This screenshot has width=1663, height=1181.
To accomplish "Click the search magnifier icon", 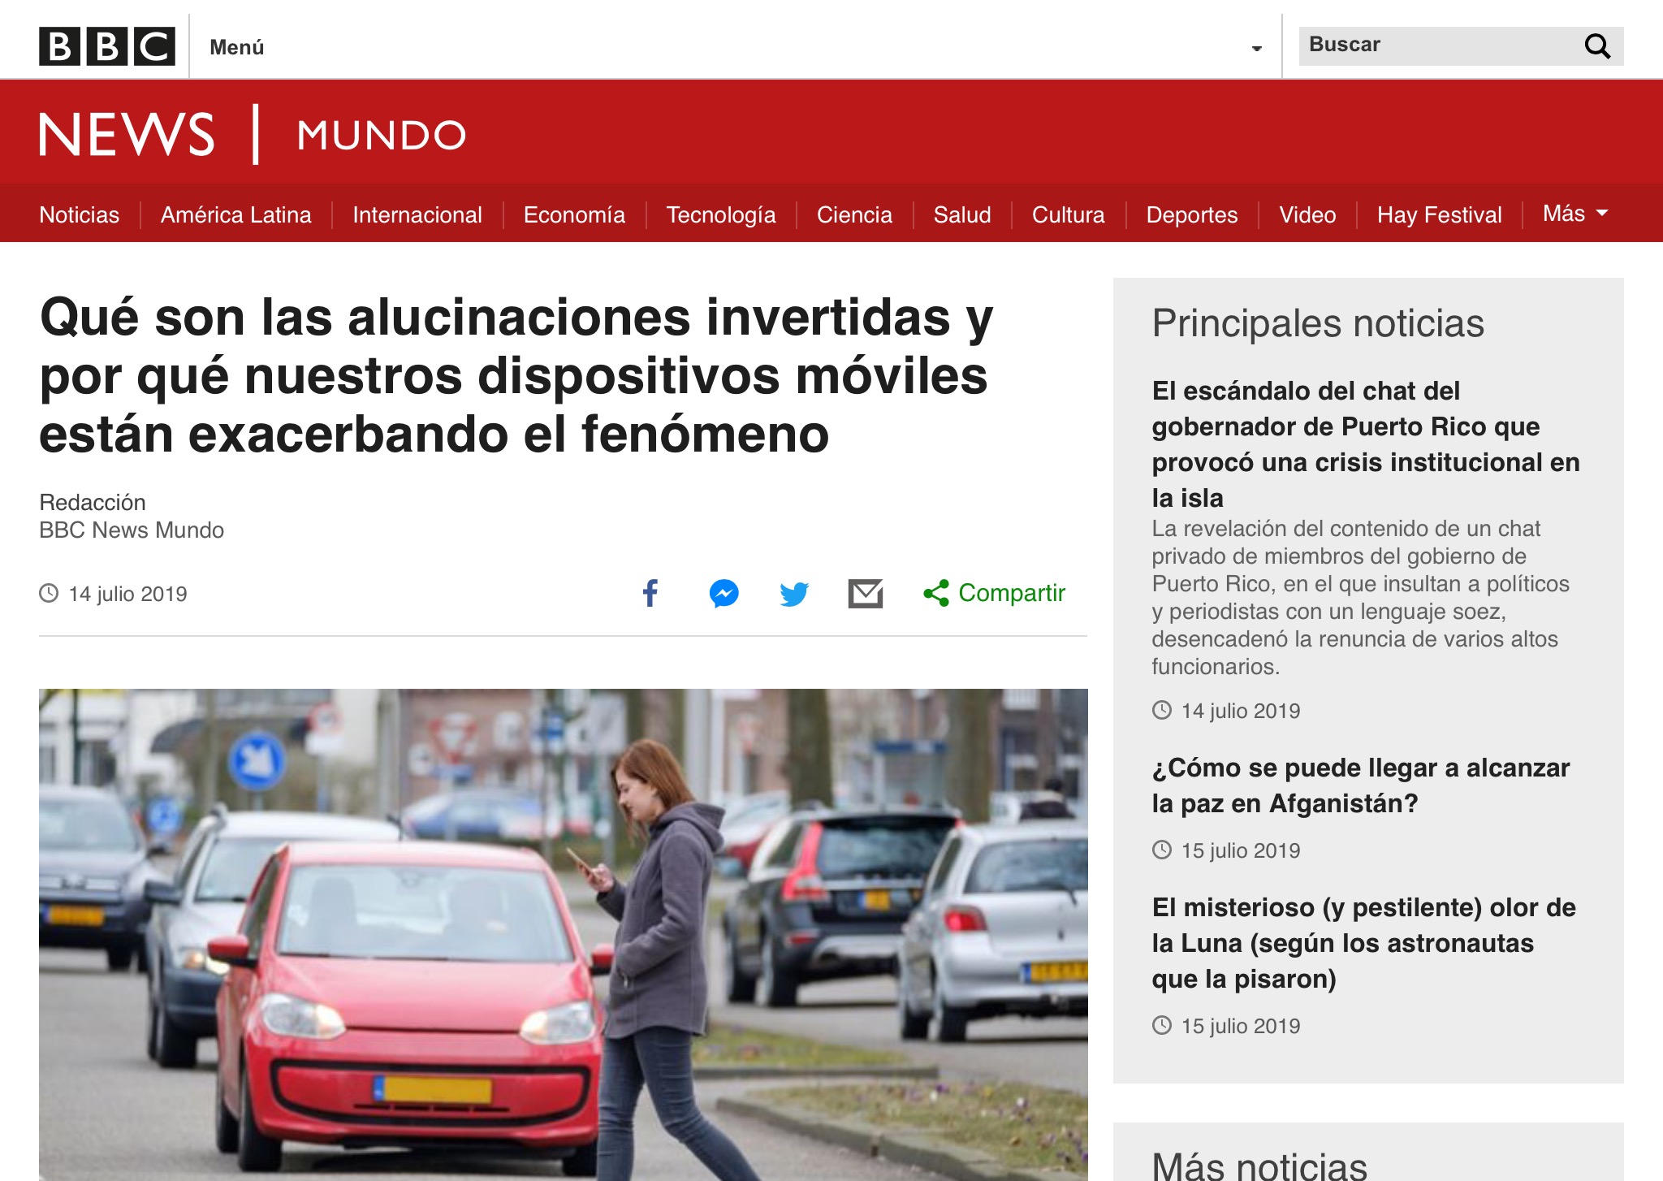I will click(1596, 46).
